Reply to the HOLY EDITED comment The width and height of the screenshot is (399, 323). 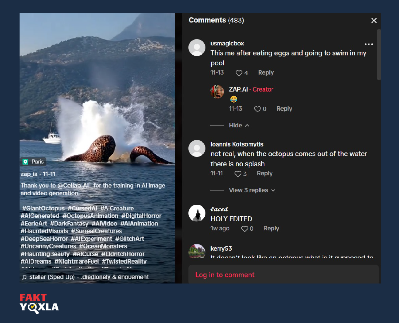(x=271, y=228)
